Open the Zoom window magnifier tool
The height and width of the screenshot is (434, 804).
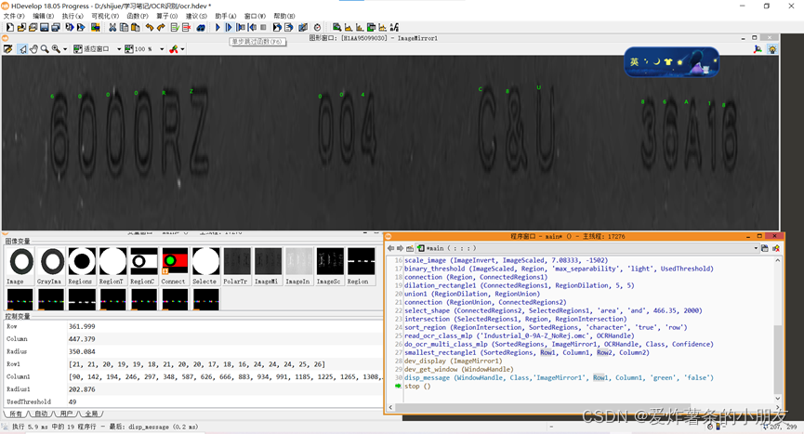tap(336, 27)
